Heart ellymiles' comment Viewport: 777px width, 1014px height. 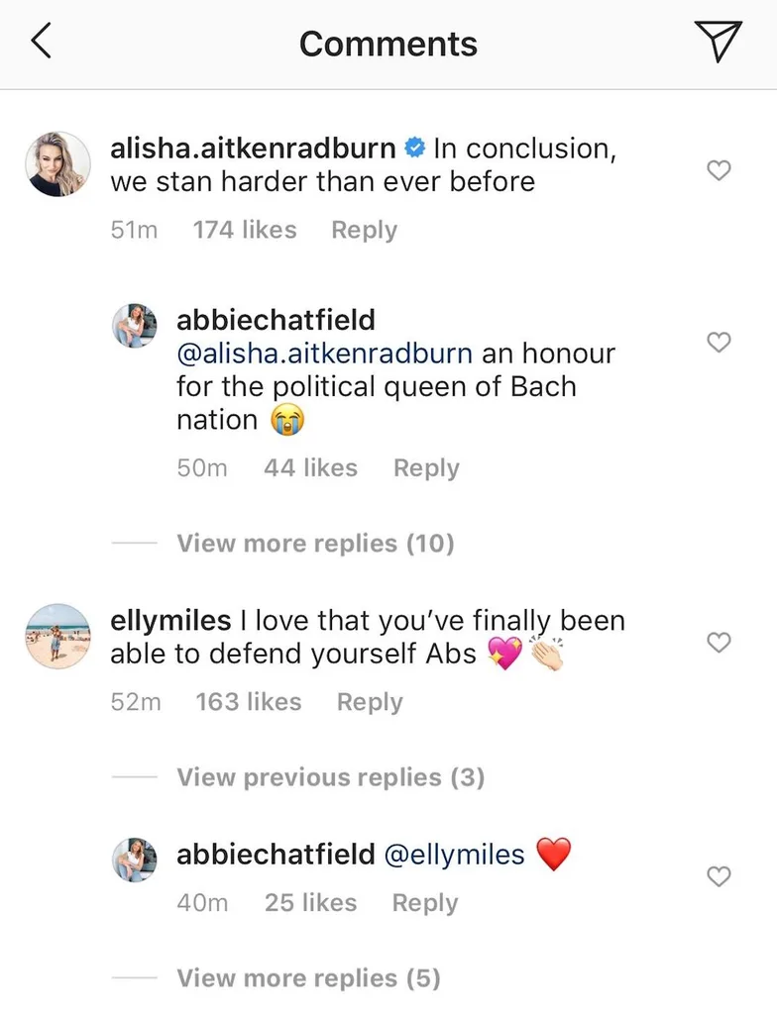tap(719, 644)
